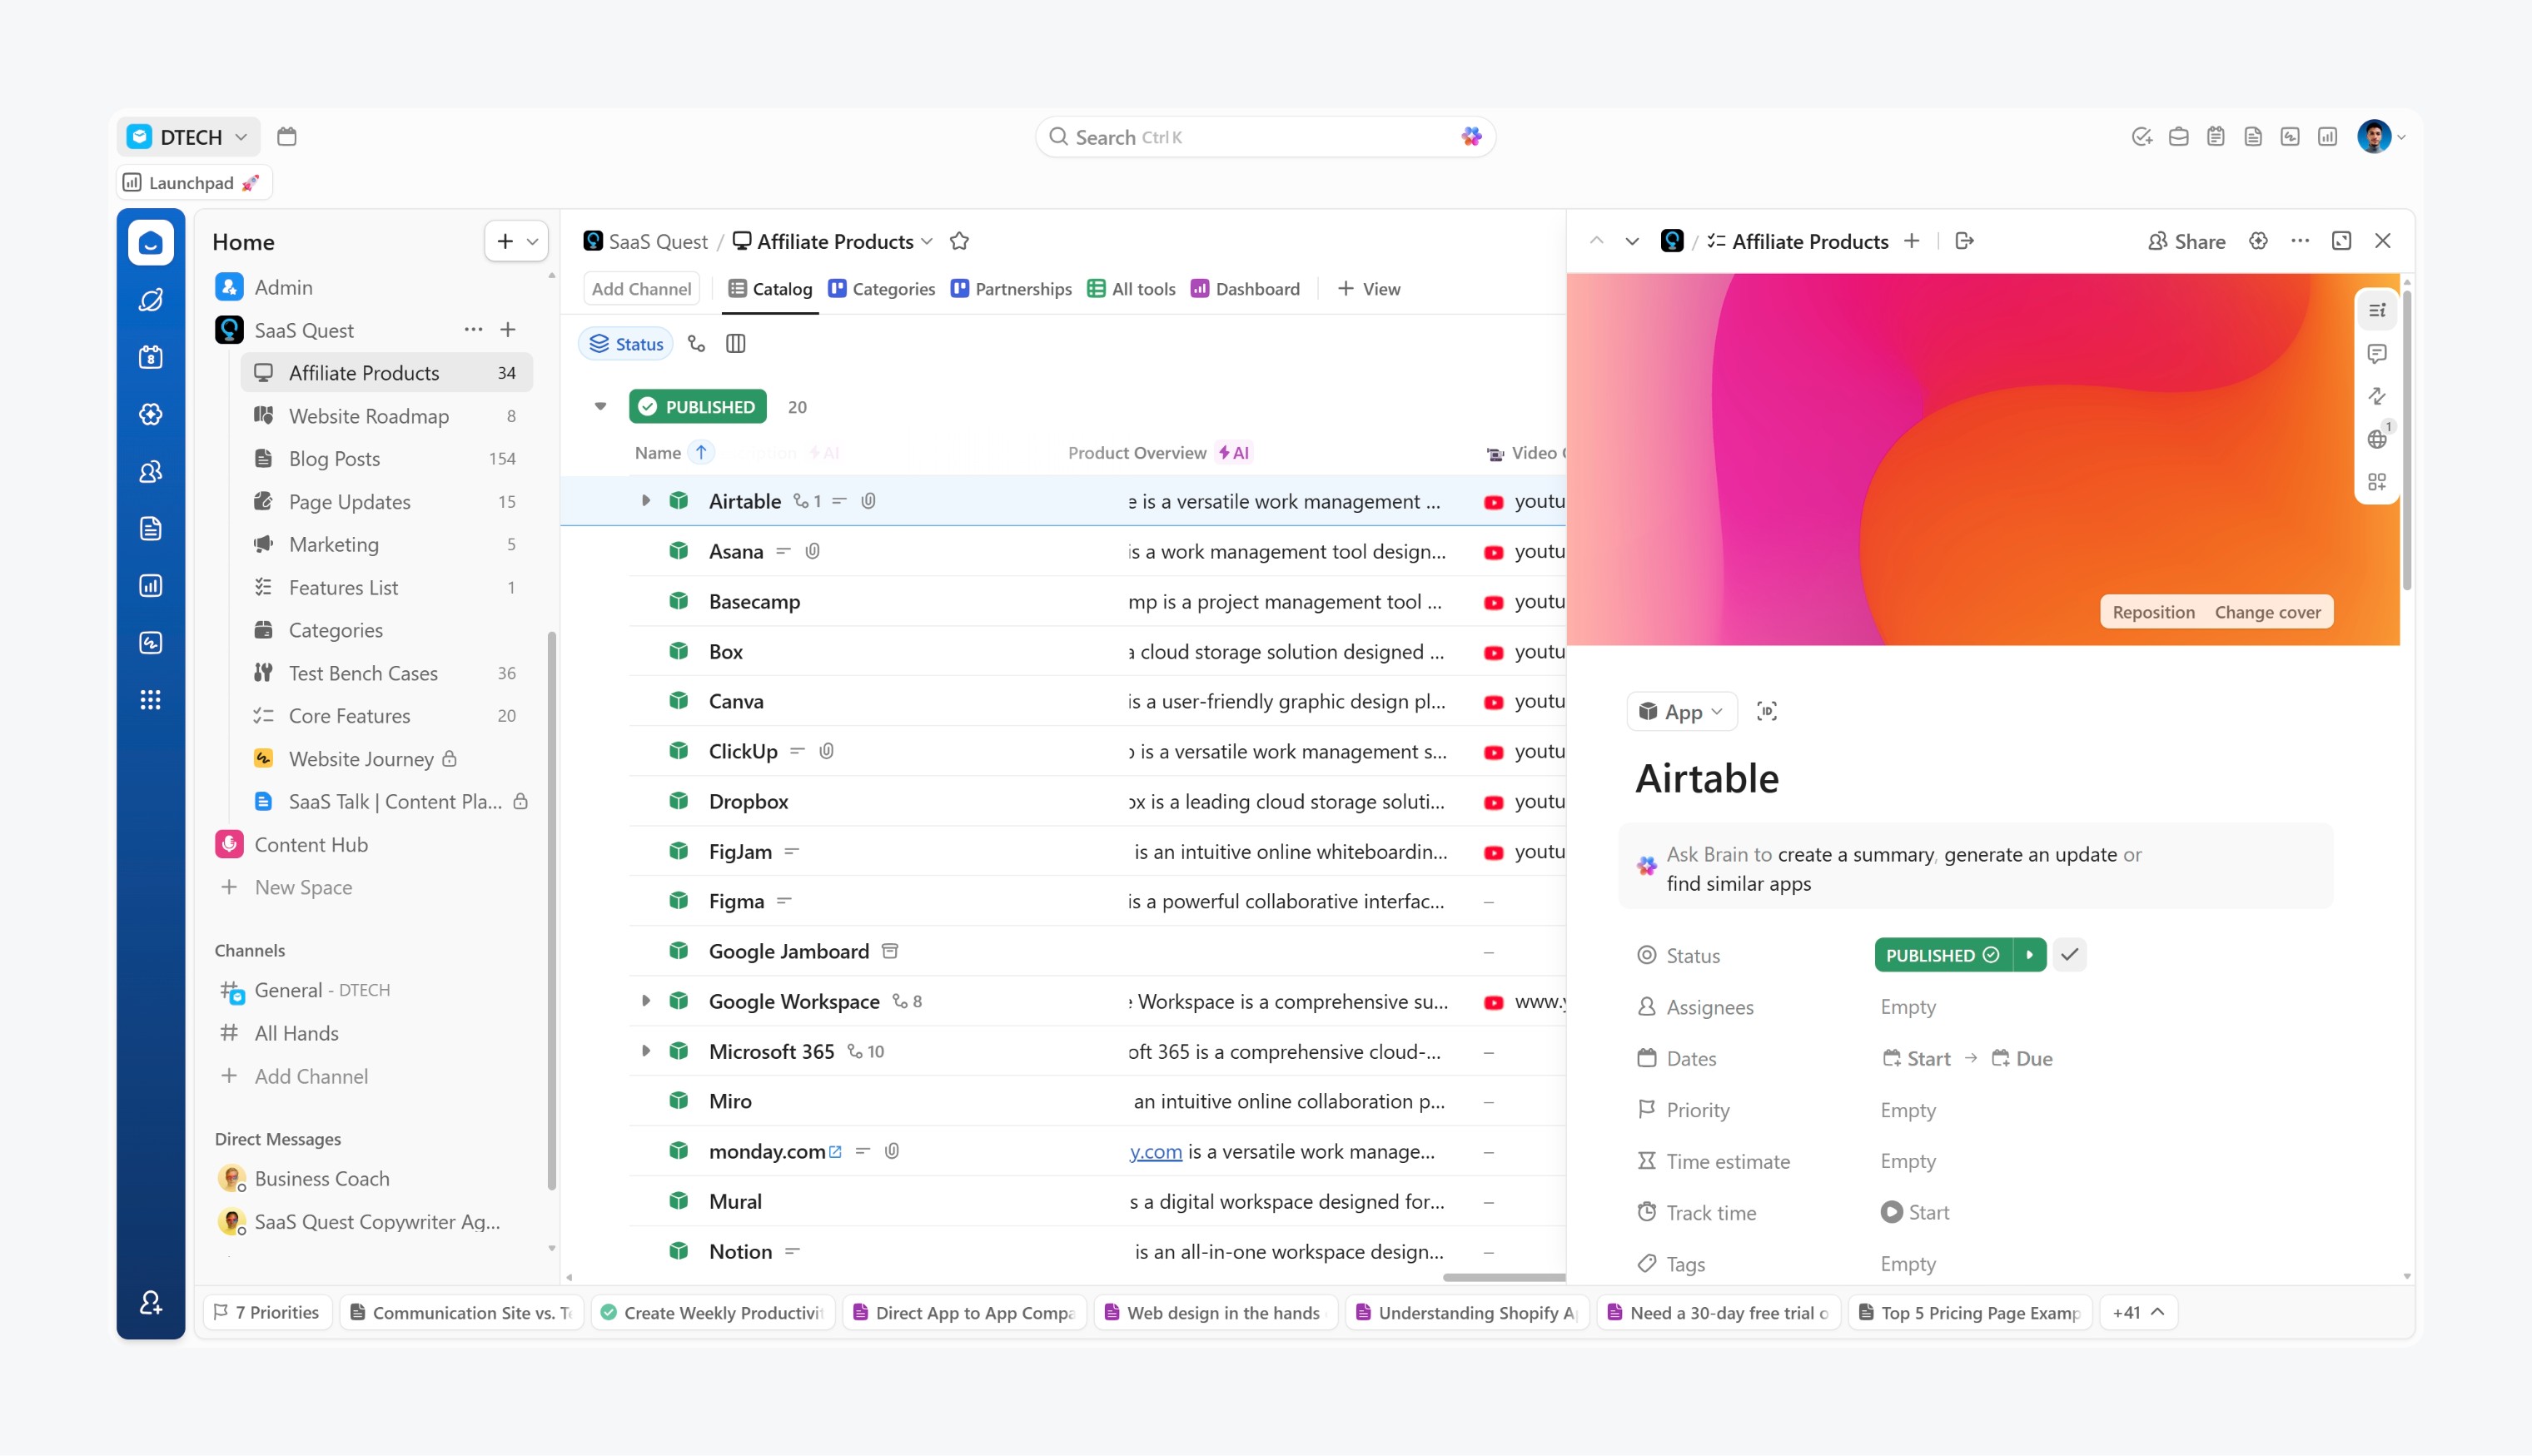Collapse the PUBLISHED group
This screenshot has width=2532, height=1456.
(600, 406)
